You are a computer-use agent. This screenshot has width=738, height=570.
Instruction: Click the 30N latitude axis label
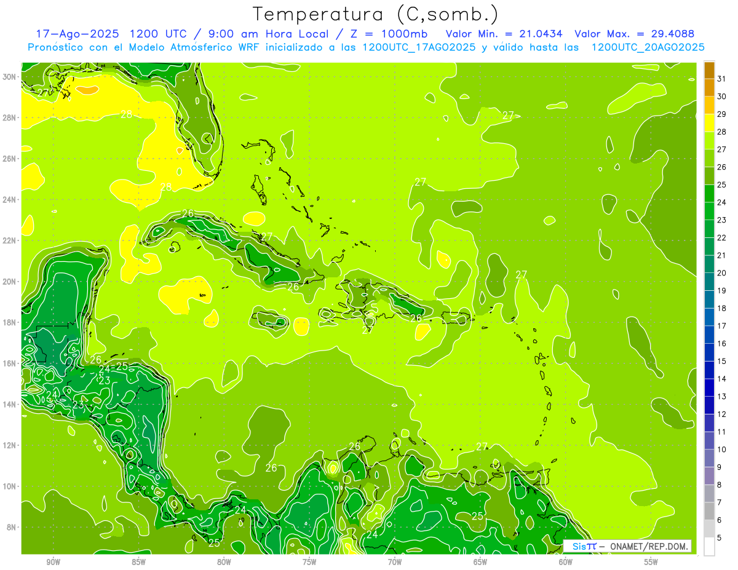tap(9, 76)
